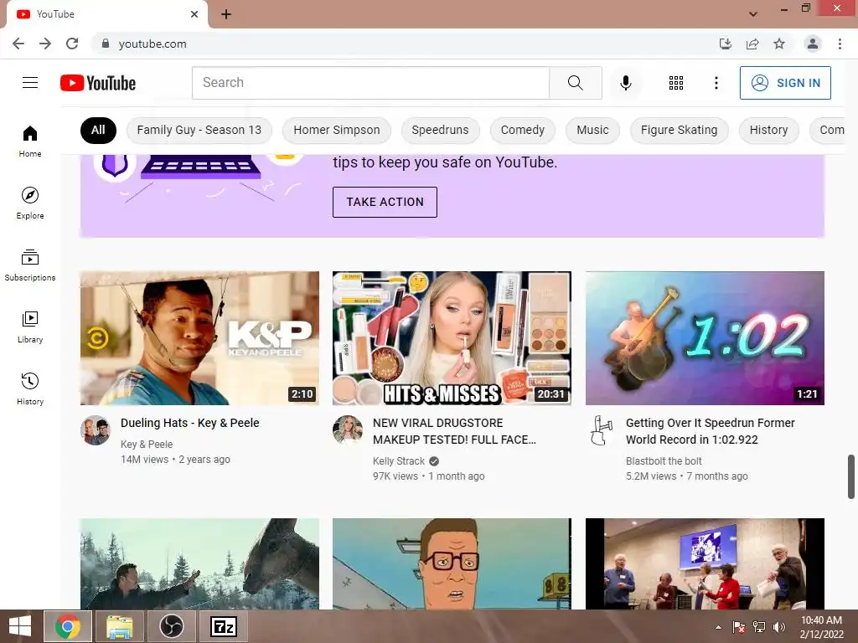Click the Key & Peele channel avatar
Viewport: 858px width, 643px height.
(96, 430)
